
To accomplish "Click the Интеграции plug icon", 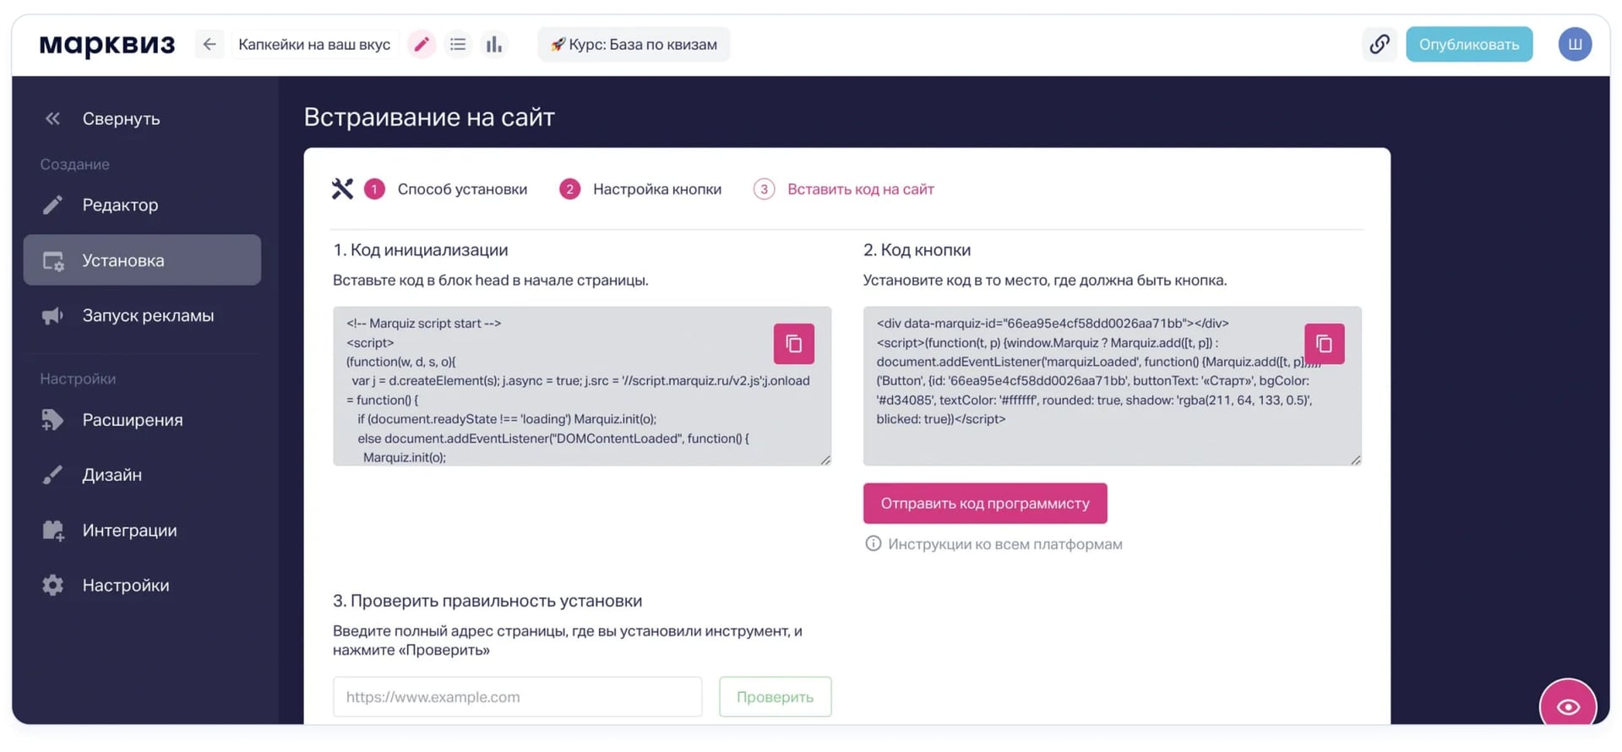I will (x=52, y=530).
